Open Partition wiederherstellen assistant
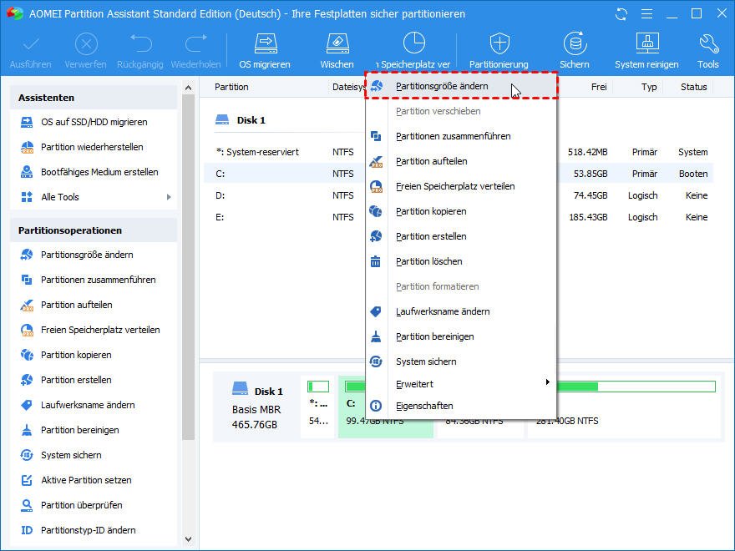This screenshot has height=551, width=735. 94,147
